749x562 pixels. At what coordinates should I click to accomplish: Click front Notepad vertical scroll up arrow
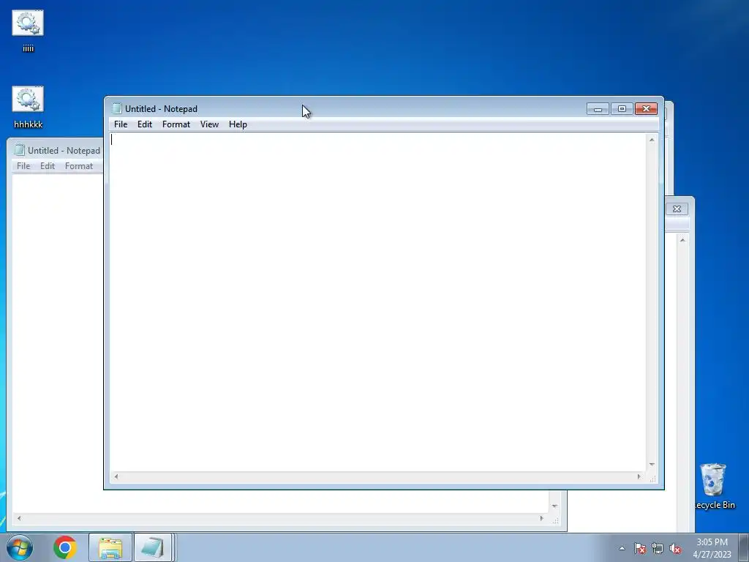pyautogui.click(x=652, y=140)
